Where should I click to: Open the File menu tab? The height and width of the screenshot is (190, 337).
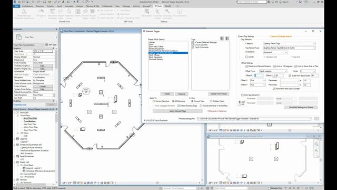16,6
